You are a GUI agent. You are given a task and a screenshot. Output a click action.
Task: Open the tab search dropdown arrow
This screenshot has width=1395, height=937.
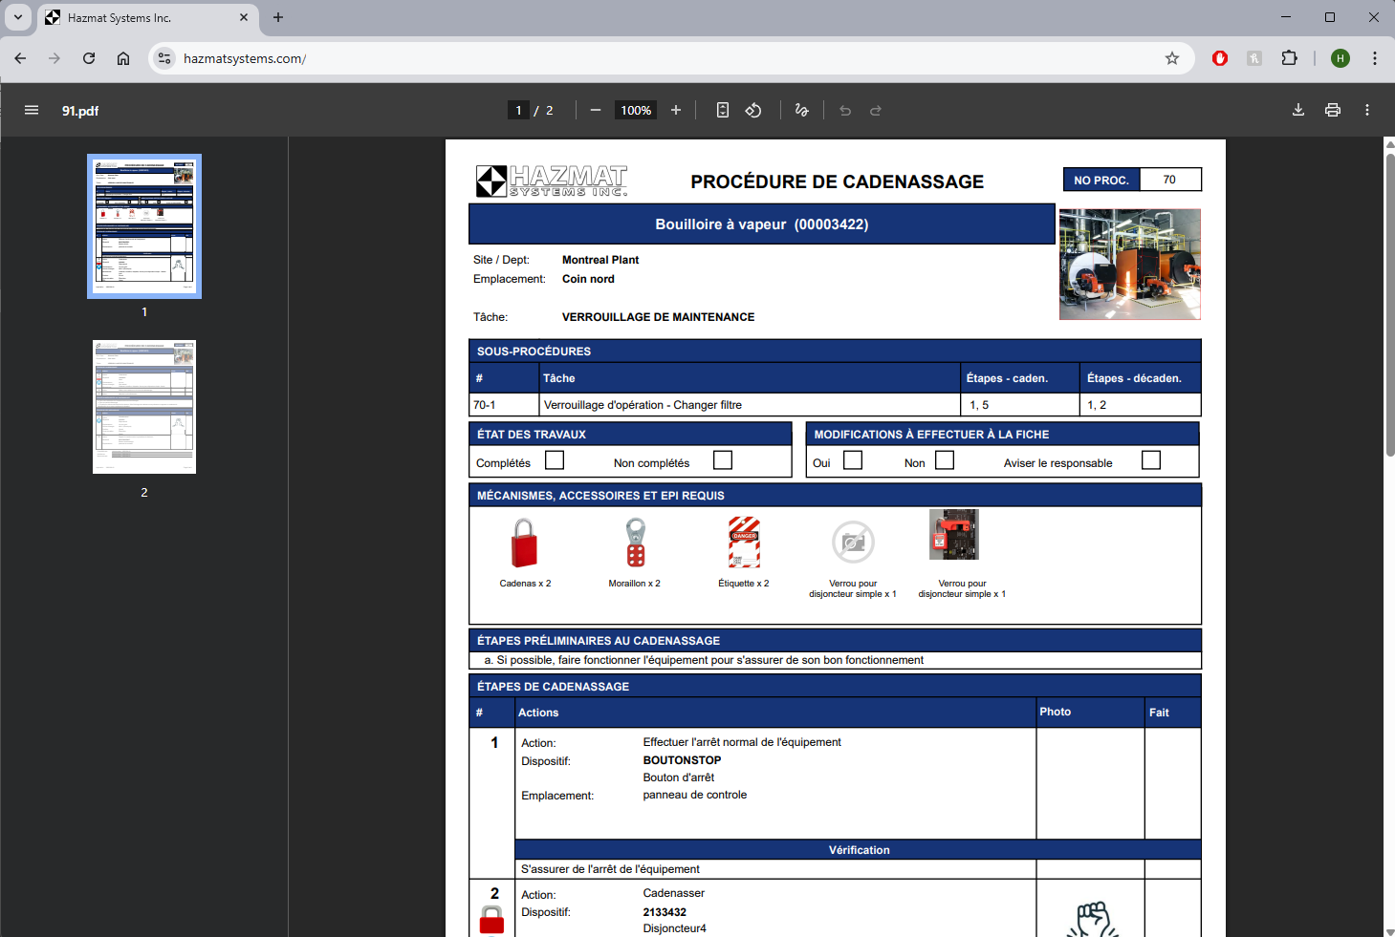coord(18,17)
